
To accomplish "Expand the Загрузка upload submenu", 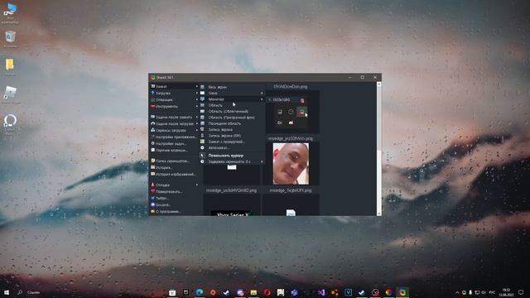I will (174, 93).
